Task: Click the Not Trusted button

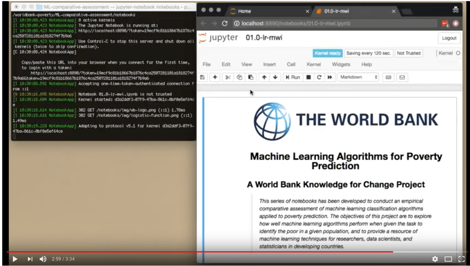Action: [x=409, y=53]
